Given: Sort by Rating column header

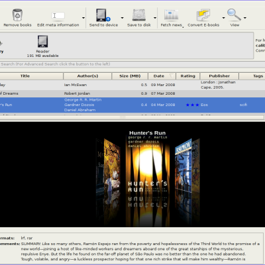Looking at the screenshot, I should click(187, 76).
